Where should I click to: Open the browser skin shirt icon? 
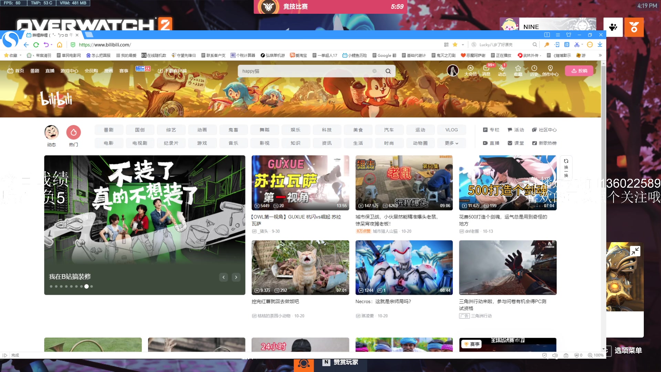(x=568, y=35)
